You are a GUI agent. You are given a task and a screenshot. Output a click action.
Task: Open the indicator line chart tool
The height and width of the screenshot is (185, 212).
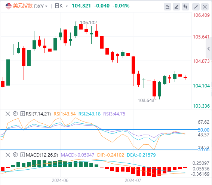click(168, 6)
